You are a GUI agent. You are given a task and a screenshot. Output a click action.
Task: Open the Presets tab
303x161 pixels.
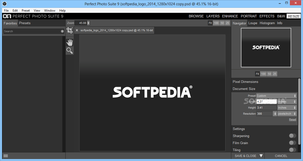click(25, 23)
